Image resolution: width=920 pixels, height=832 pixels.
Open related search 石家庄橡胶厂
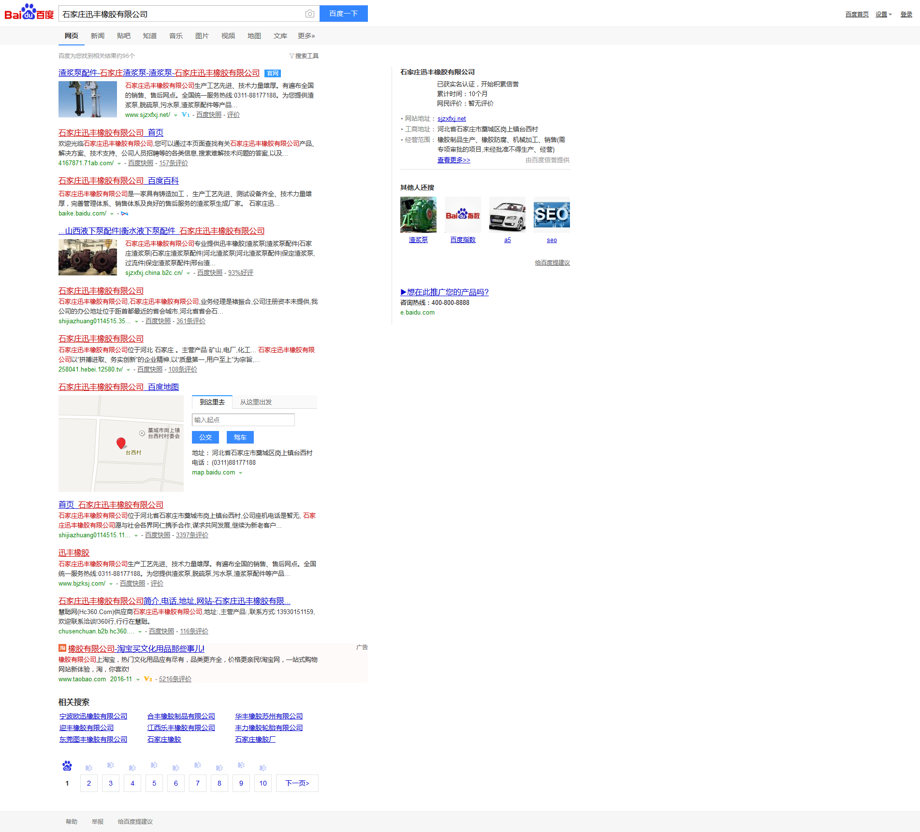(255, 739)
